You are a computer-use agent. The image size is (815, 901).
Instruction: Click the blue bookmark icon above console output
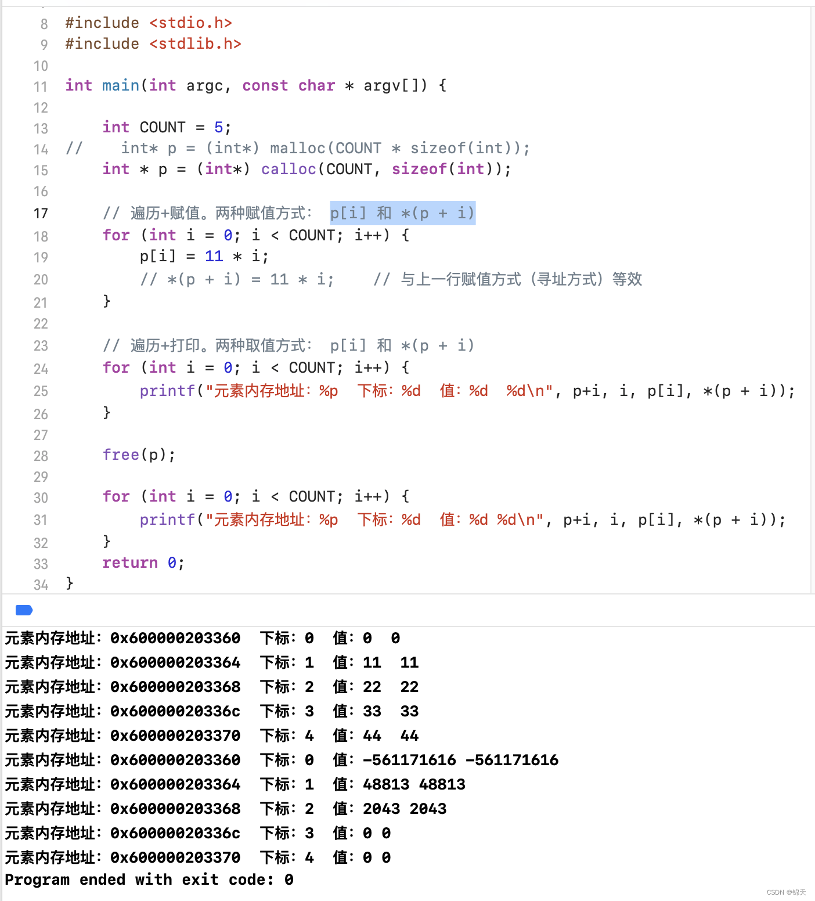(x=23, y=610)
